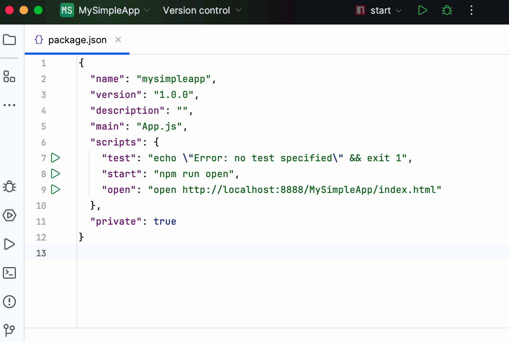Open the Services tool window icon
The width and height of the screenshot is (509, 342).
pos(9,215)
